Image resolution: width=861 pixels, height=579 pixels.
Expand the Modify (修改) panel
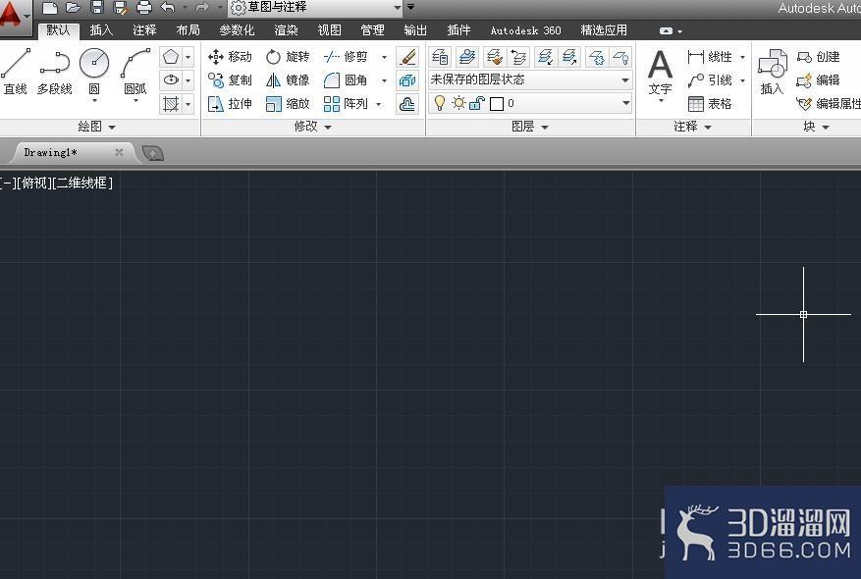click(313, 127)
